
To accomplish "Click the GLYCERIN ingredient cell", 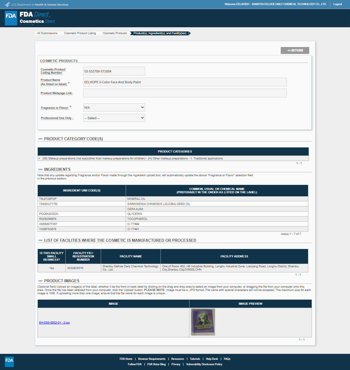I will [x=217, y=214].
